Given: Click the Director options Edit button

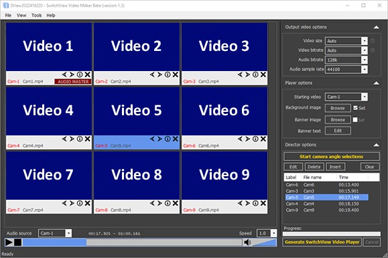Looking at the screenshot, I should click(x=294, y=167).
